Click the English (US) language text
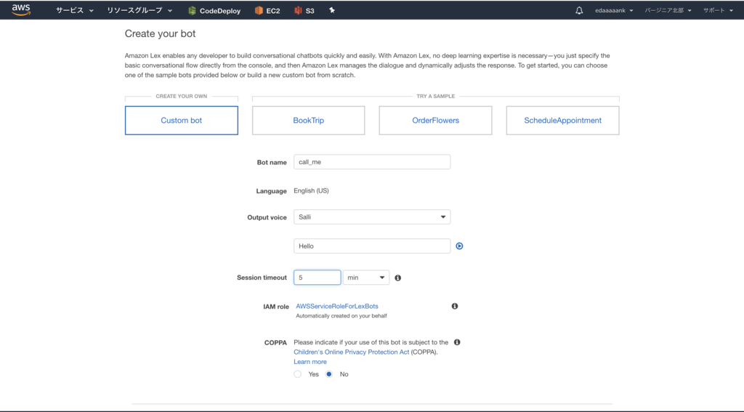The width and height of the screenshot is (744, 412). (x=311, y=191)
